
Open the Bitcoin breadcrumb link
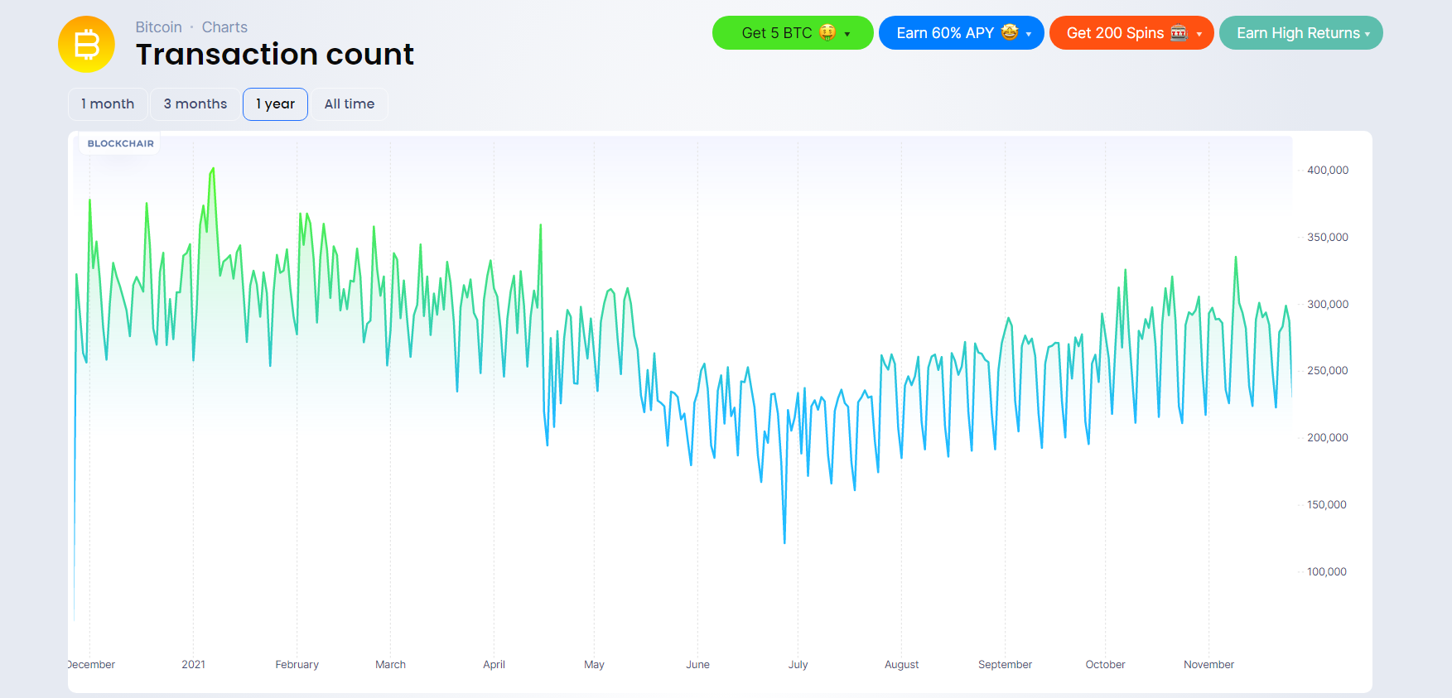point(158,27)
